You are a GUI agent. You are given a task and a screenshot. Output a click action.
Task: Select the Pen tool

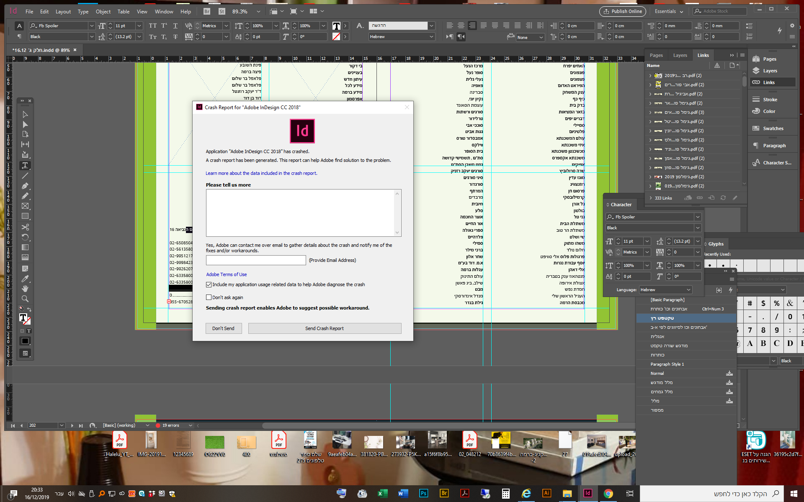coord(25,186)
